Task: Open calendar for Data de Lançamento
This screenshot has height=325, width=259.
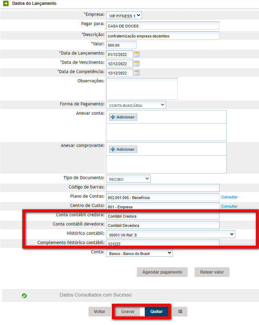Action: pos(137,54)
